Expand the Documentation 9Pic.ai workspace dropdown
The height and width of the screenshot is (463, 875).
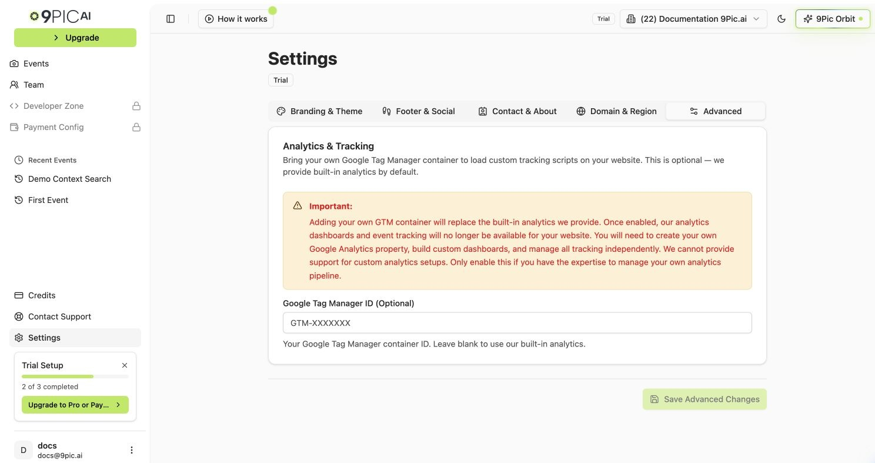pos(693,19)
